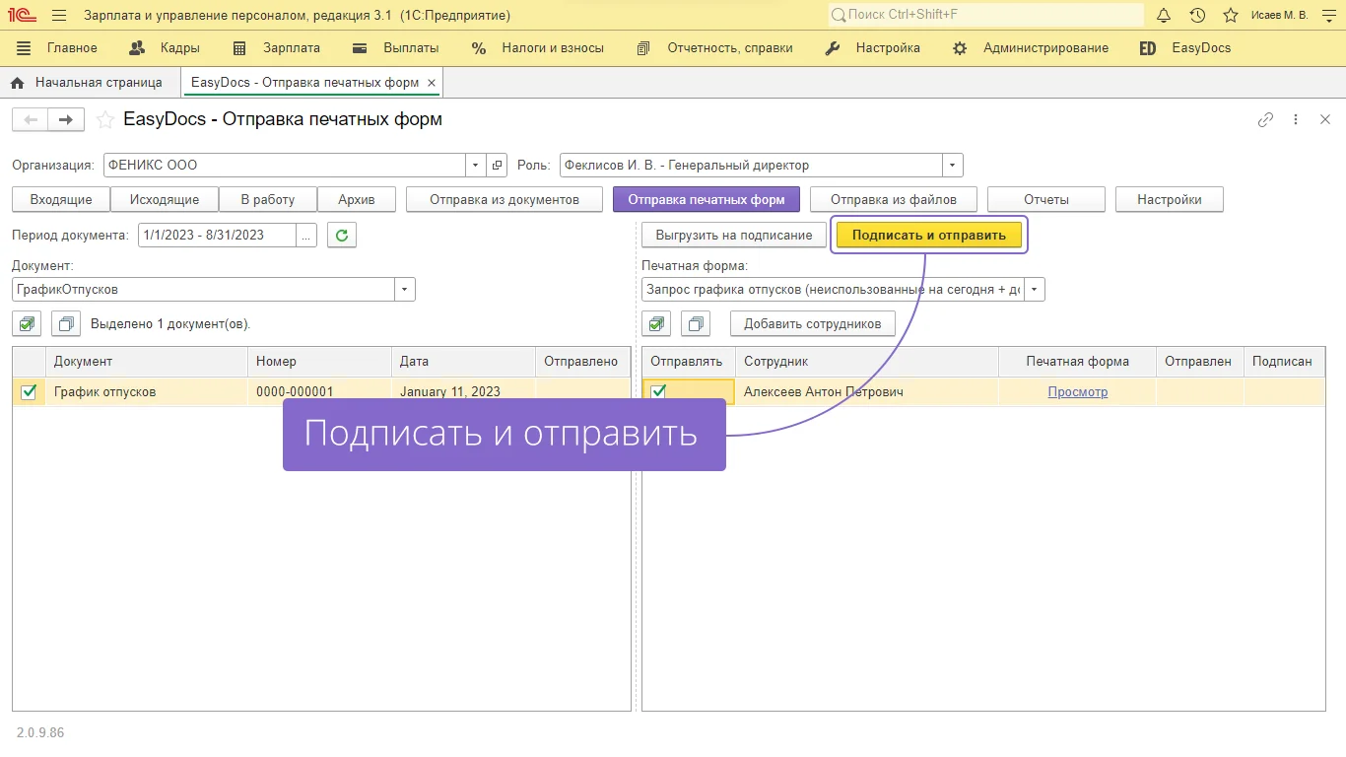Open the Документ type dropdown
The image size is (1346, 757).
pyautogui.click(x=404, y=290)
